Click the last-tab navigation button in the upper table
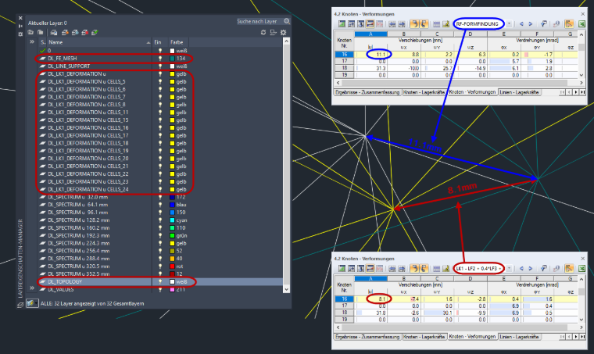The height and width of the screenshot is (354, 594). [582, 92]
